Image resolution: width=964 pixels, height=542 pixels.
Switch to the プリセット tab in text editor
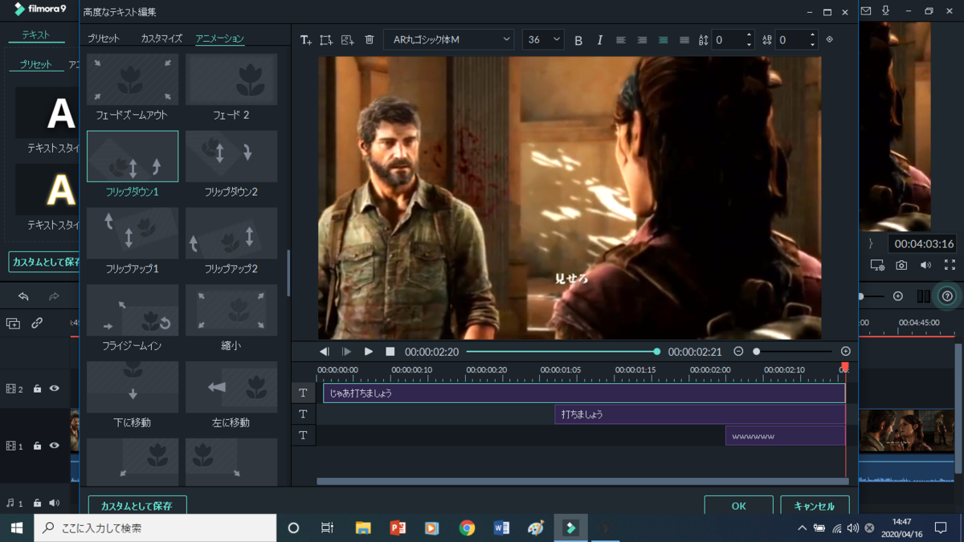click(x=104, y=39)
